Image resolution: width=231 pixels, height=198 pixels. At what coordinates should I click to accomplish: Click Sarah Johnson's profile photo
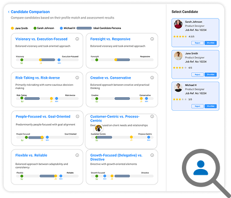click(178, 24)
